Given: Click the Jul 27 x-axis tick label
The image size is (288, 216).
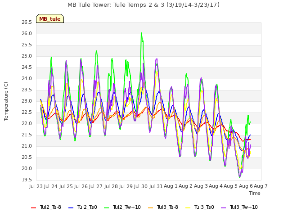Looking at the screenshot, I should [96, 186].
